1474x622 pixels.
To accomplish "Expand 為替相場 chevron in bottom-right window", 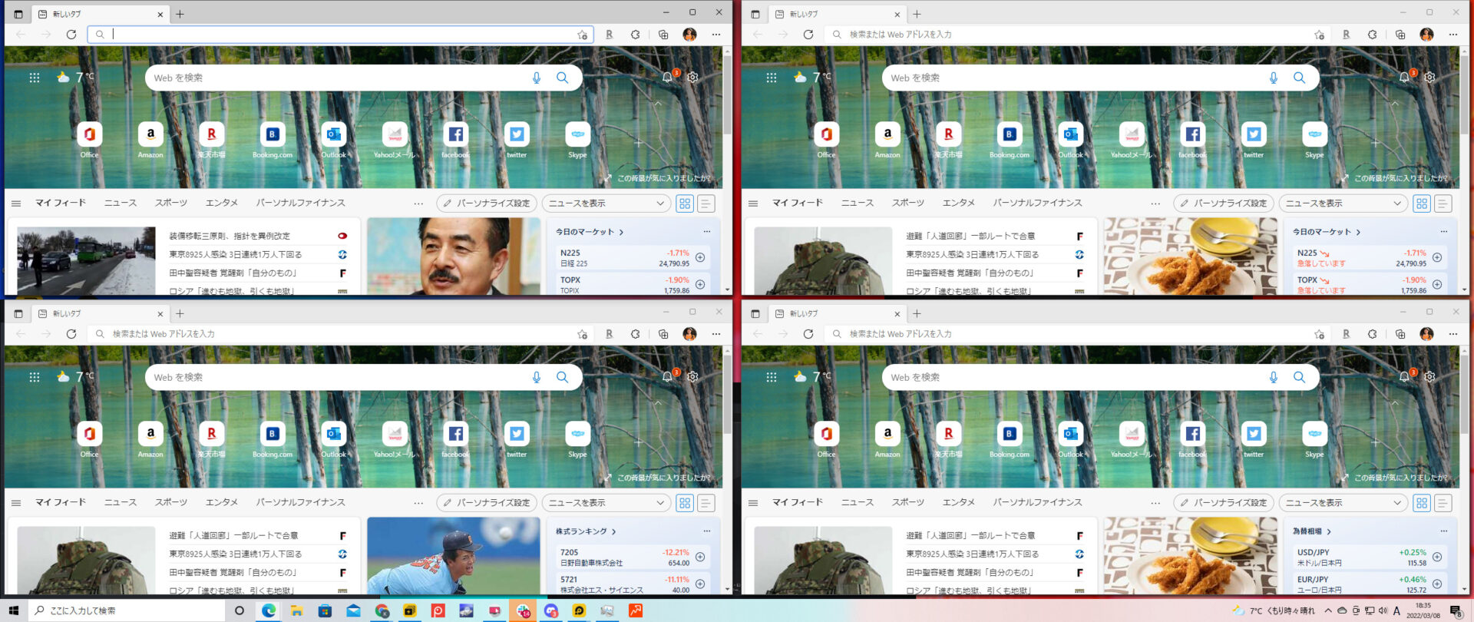I will [x=1329, y=531].
